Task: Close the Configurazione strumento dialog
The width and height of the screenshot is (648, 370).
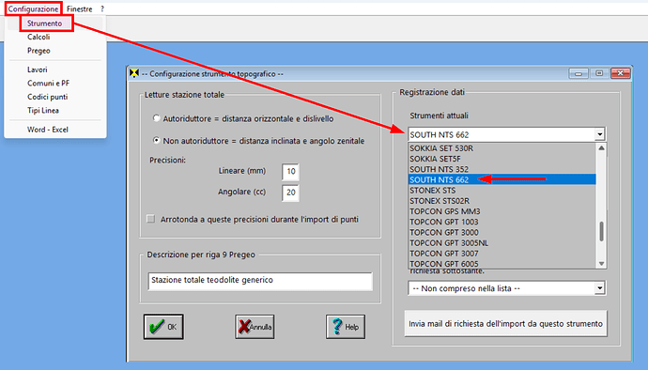Action: coord(621,73)
